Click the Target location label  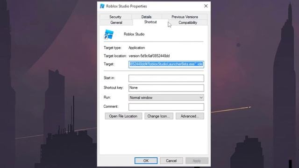click(115, 56)
